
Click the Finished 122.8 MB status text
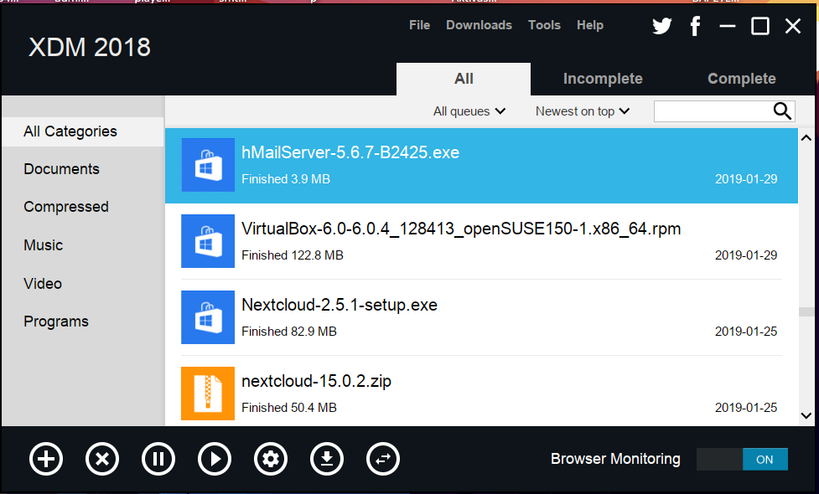pyautogui.click(x=293, y=255)
